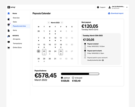Open the invoice document icon in sidebar
Image resolution: width=135 pixels, height=107 pixels.
(9, 30)
